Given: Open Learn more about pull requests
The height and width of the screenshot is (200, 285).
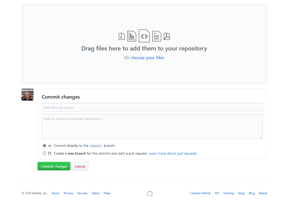Looking at the screenshot, I should point(173,153).
